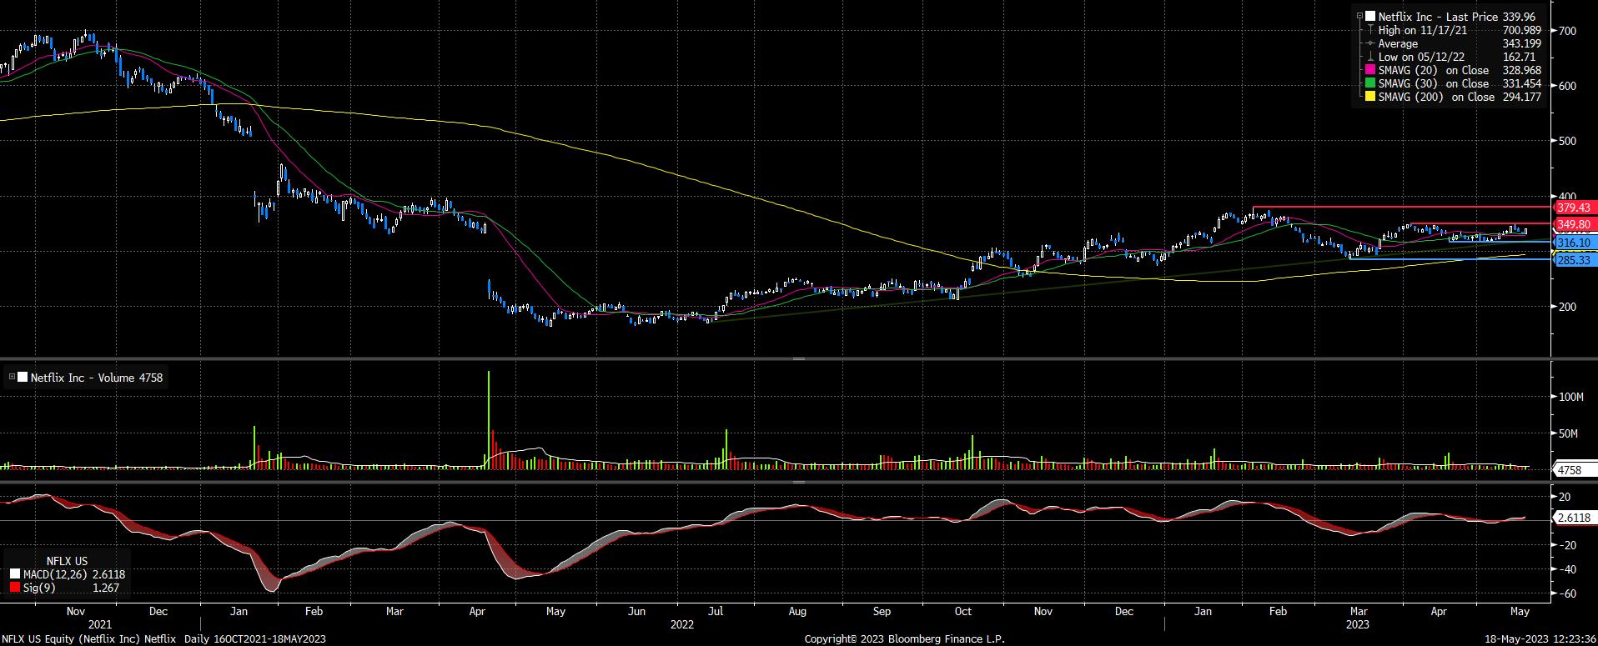Click the 700 price axis tick label

tap(1567, 31)
